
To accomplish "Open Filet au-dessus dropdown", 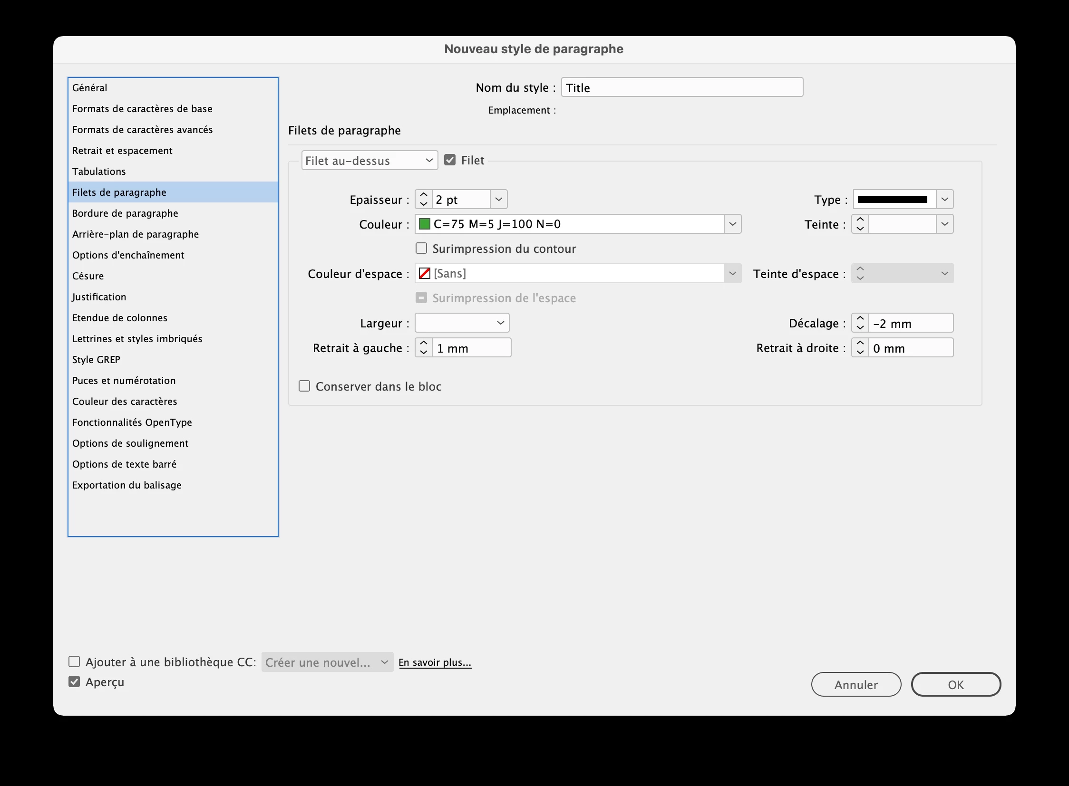I will pos(369,161).
